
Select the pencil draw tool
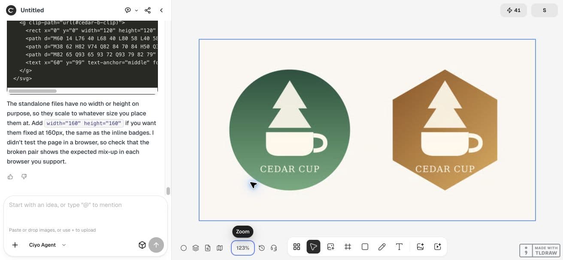[382, 247]
